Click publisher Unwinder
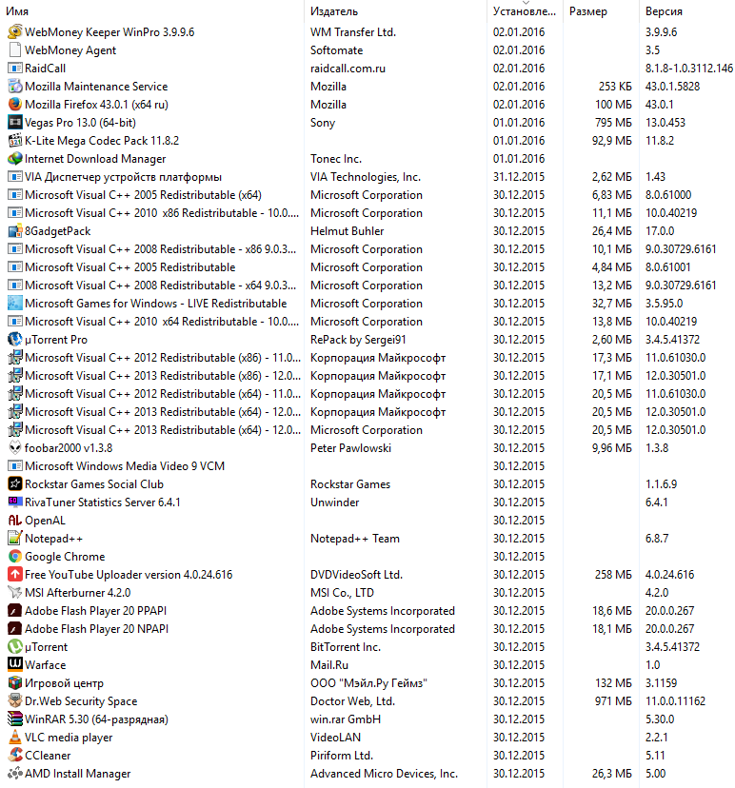The width and height of the screenshot is (735, 788). (335, 502)
